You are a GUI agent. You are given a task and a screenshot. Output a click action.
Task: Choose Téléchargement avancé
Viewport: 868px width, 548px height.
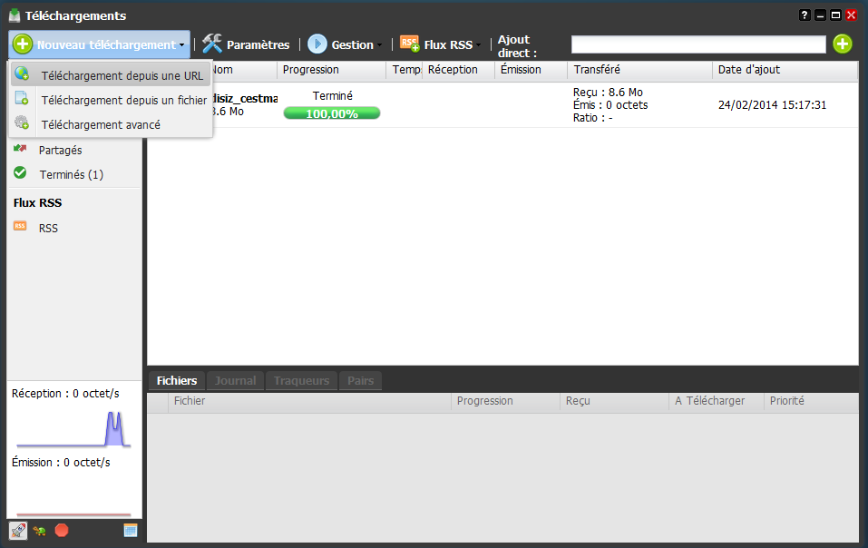pos(111,124)
